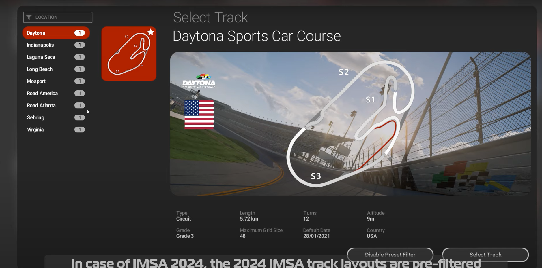Click the Disable Preset Filter button
The image size is (542, 268).
(390, 255)
